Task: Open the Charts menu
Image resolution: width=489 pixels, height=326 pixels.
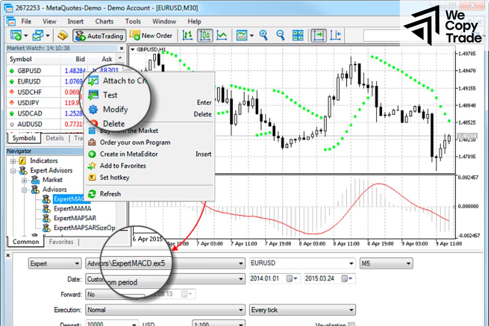Action: (104, 21)
